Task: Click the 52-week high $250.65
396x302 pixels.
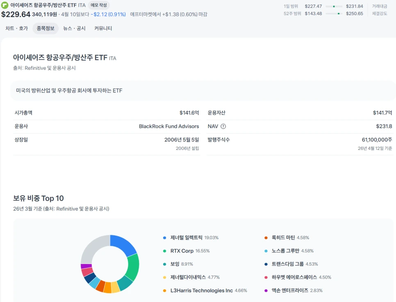Action: [354, 13]
